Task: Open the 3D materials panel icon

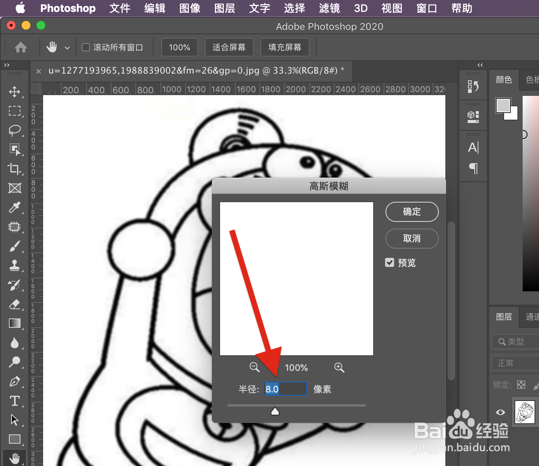Action: pyautogui.click(x=473, y=117)
